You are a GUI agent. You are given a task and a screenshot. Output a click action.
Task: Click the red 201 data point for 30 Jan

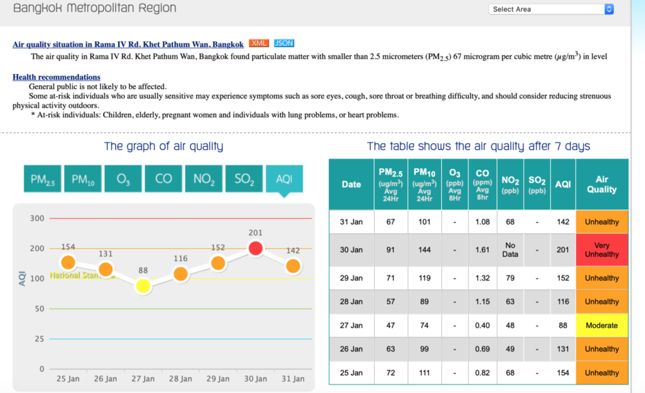255,248
